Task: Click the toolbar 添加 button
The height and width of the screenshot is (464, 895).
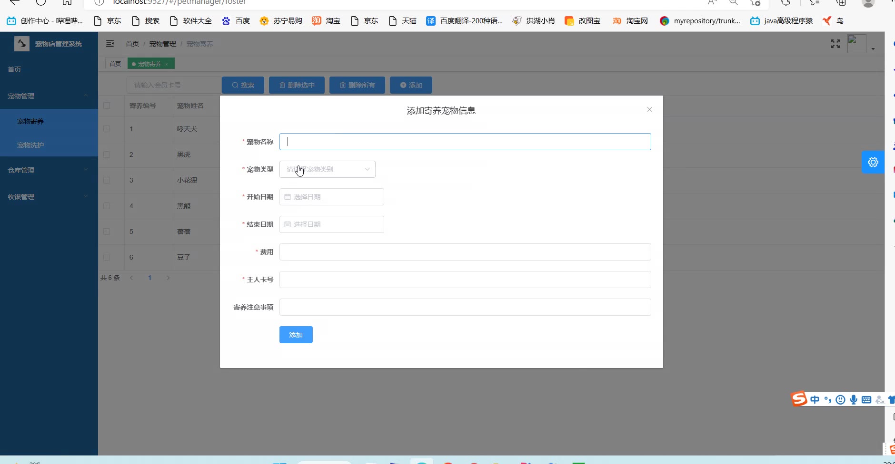Action: point(411,85)
